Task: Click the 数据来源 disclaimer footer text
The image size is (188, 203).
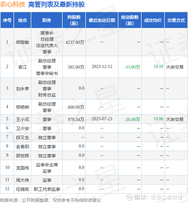Action: click(x=50, y=200)
